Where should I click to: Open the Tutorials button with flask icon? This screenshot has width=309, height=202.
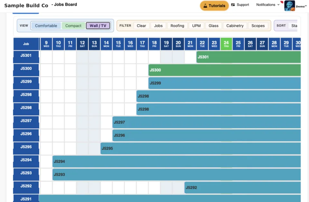[x=214, y=6]
